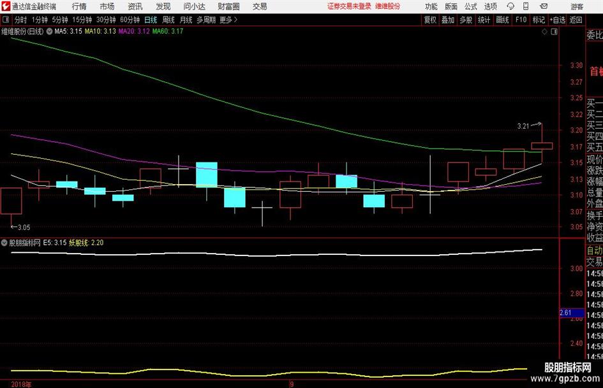Click the MA20: 3.12 indicator value
The height and width of the screenshot is (388, 603).
[x=134, y=31]
